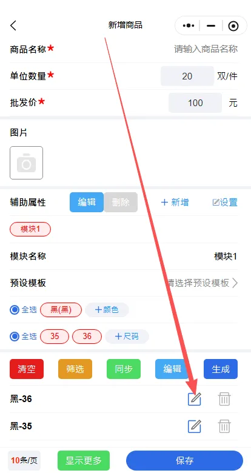Delete the 黑-35 row with the trash icon
The image size is (251, 473).
coord(224,426)
